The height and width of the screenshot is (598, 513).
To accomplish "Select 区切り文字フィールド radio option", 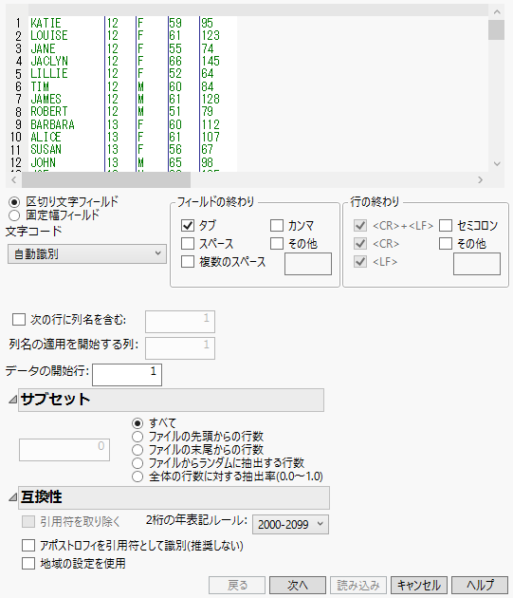I will pyautogui.click(x=14, y=202).
